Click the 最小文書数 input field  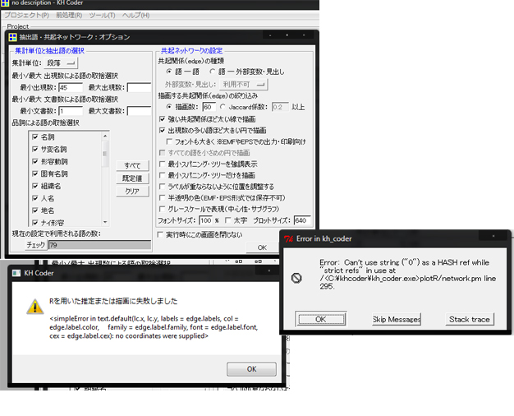[71, 111]
